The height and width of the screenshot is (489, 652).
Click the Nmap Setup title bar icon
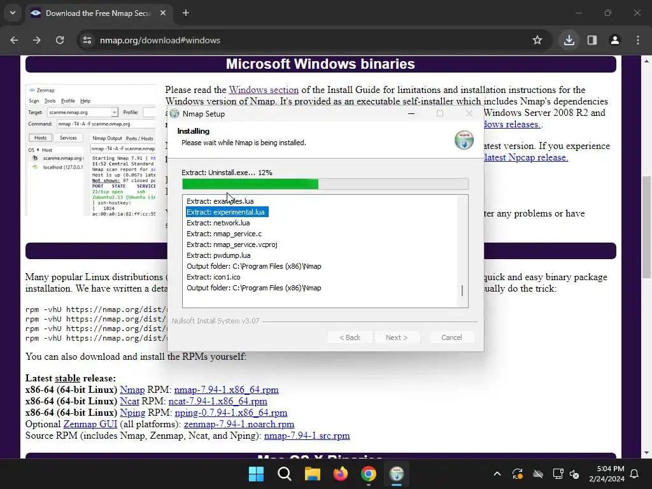[175, 113]
